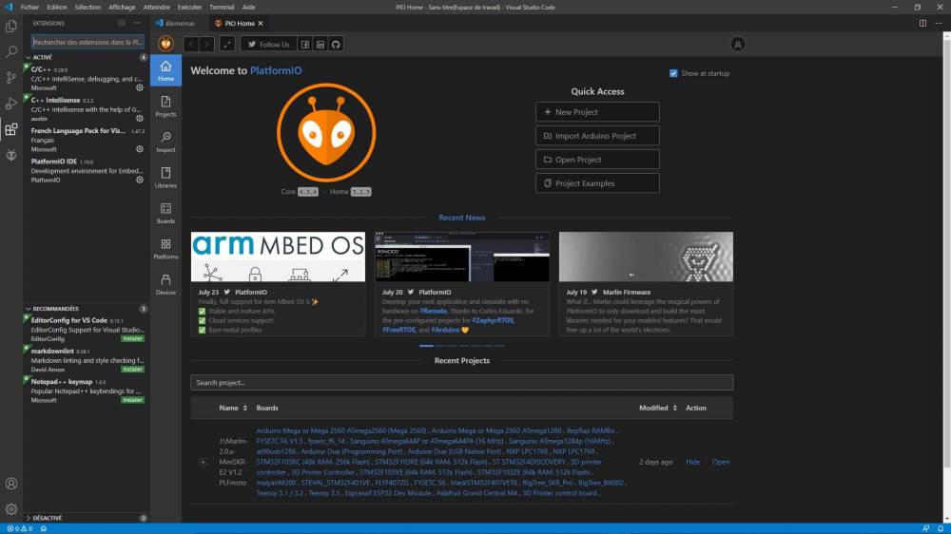Open the Boards section icon

click(x=165, y=214)
